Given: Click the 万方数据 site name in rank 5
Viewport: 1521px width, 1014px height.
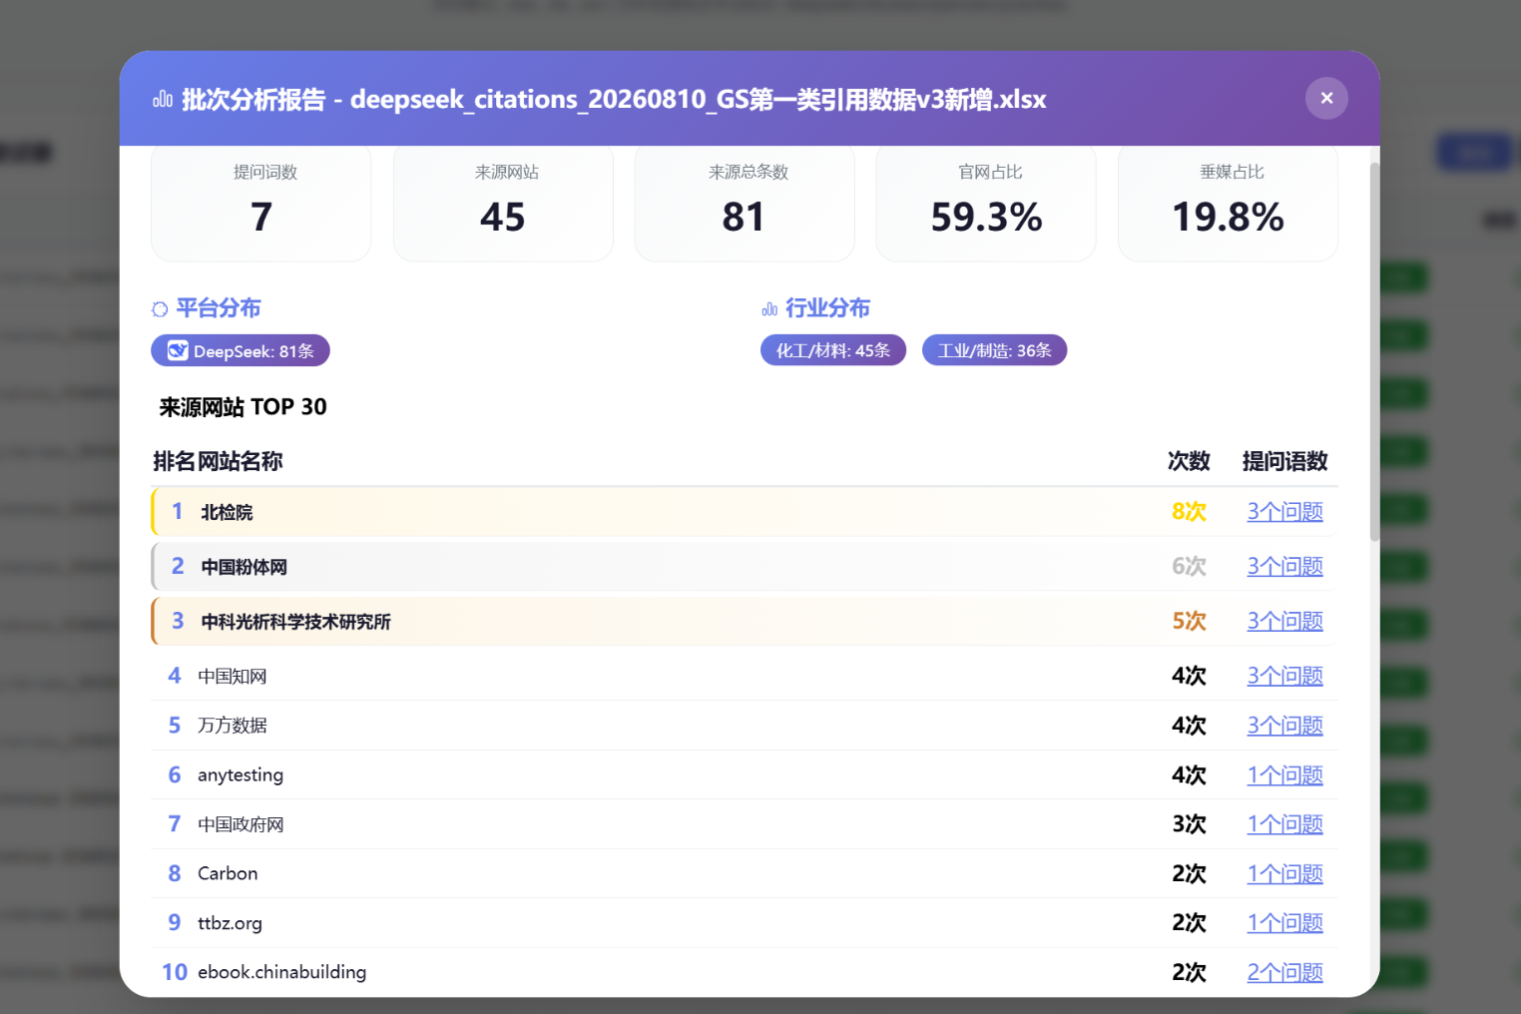Looking at the screenshot, I should point(232,726).
